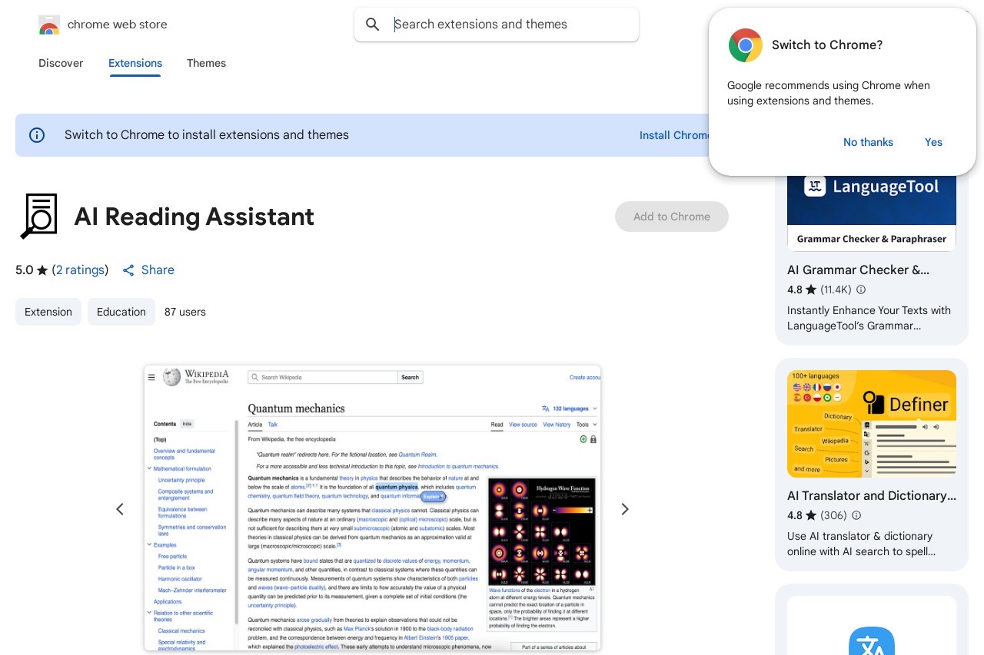Open the AI Translator and Dictionary title

point(872,496)
